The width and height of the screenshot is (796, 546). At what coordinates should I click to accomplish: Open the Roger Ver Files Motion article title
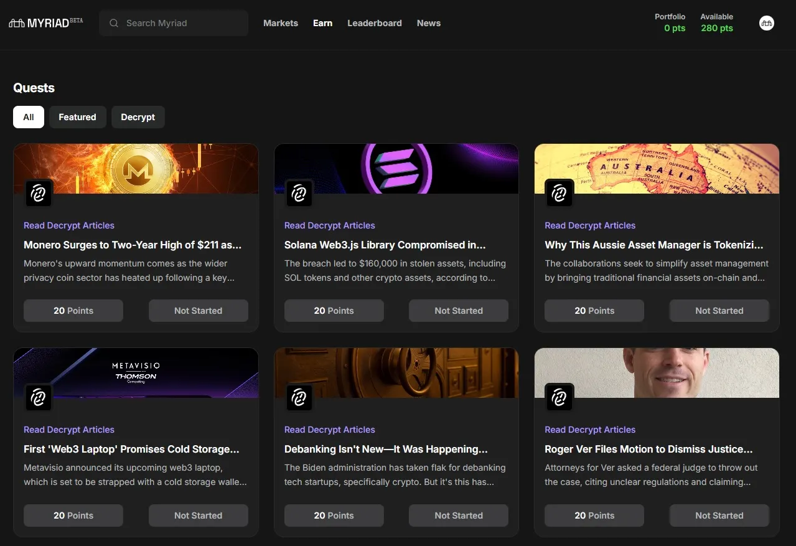click(x=649, y=449)
